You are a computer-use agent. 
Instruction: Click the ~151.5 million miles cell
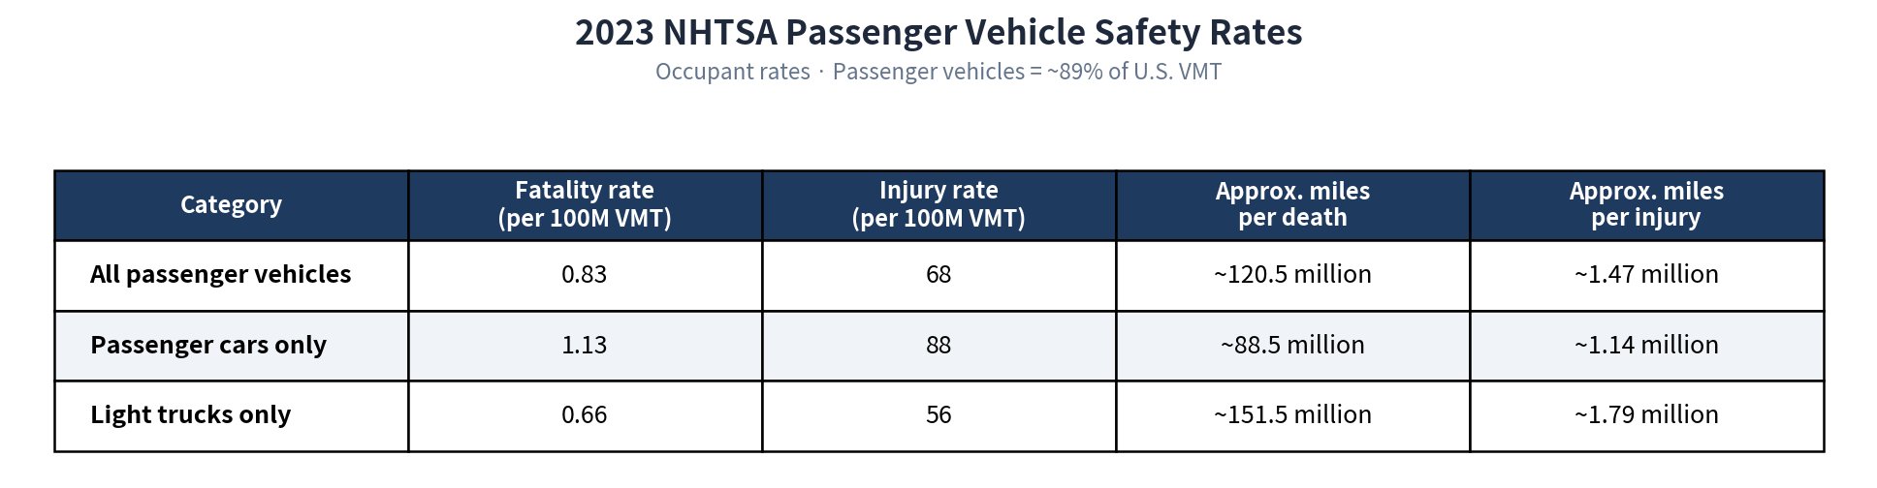[x=1292, y=415]
